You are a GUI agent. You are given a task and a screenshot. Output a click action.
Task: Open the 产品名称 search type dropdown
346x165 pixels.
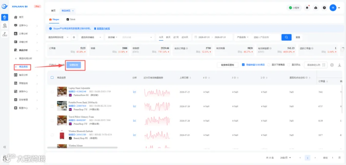[x=243, y=38]
